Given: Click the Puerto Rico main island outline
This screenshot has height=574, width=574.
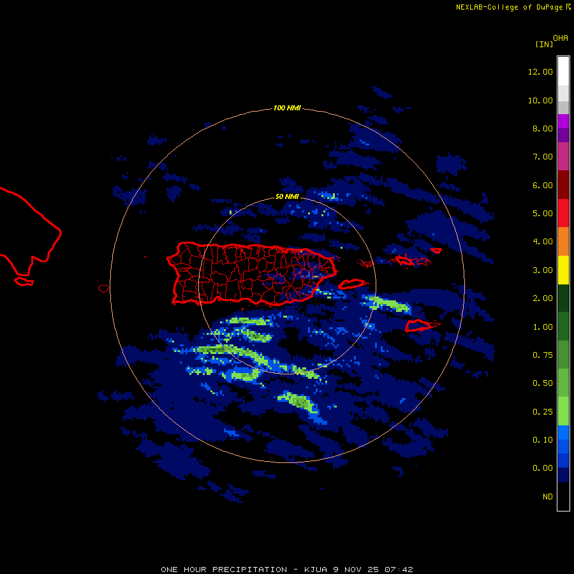Looking at the screenshot, I should point(252,274).
